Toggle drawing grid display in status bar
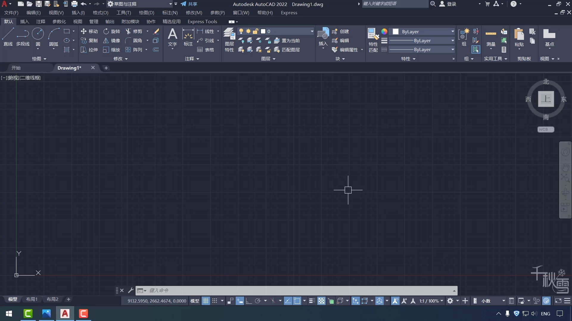Viewport: 572px width, 321px height. [206, 301]
